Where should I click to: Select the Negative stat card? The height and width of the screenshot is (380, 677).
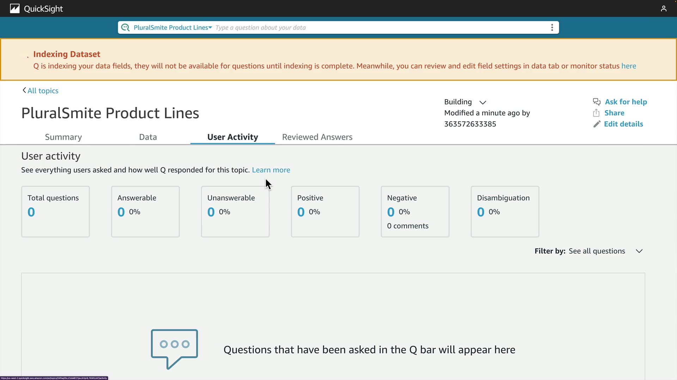tap(415, 211)
